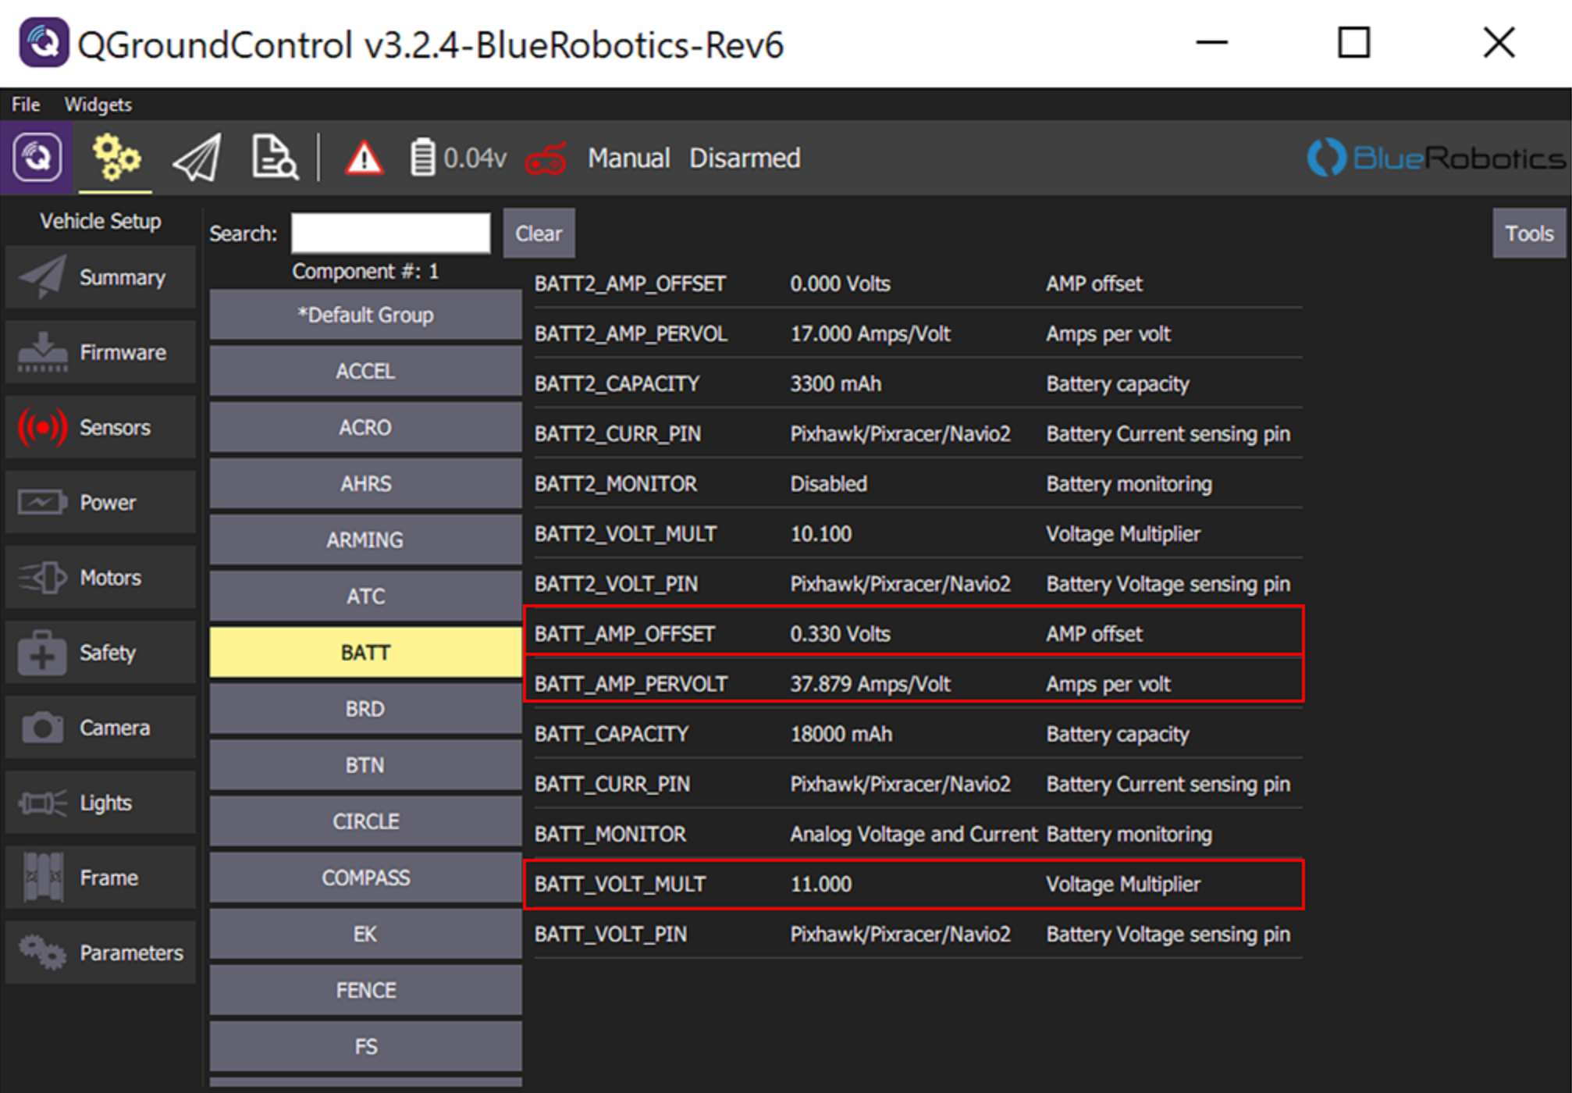Minimize the QGroundControl window

1211,42
